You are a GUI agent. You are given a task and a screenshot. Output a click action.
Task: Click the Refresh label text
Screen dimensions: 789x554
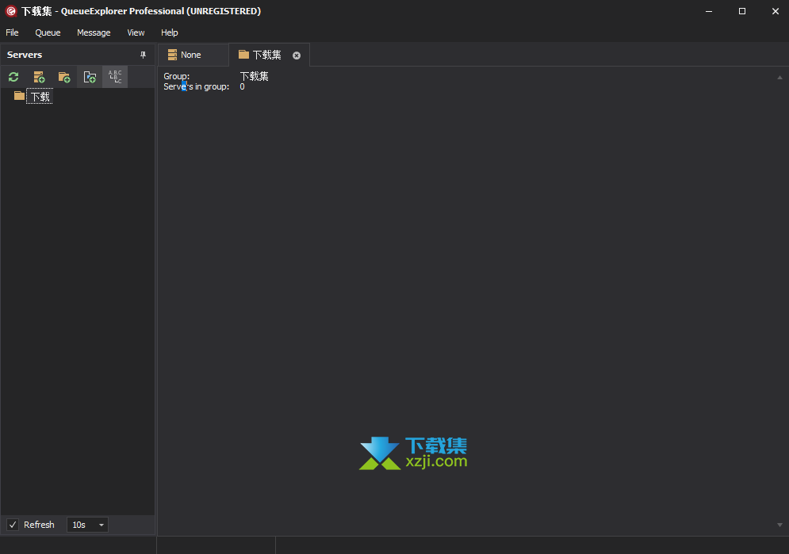(x=39, y=525)
